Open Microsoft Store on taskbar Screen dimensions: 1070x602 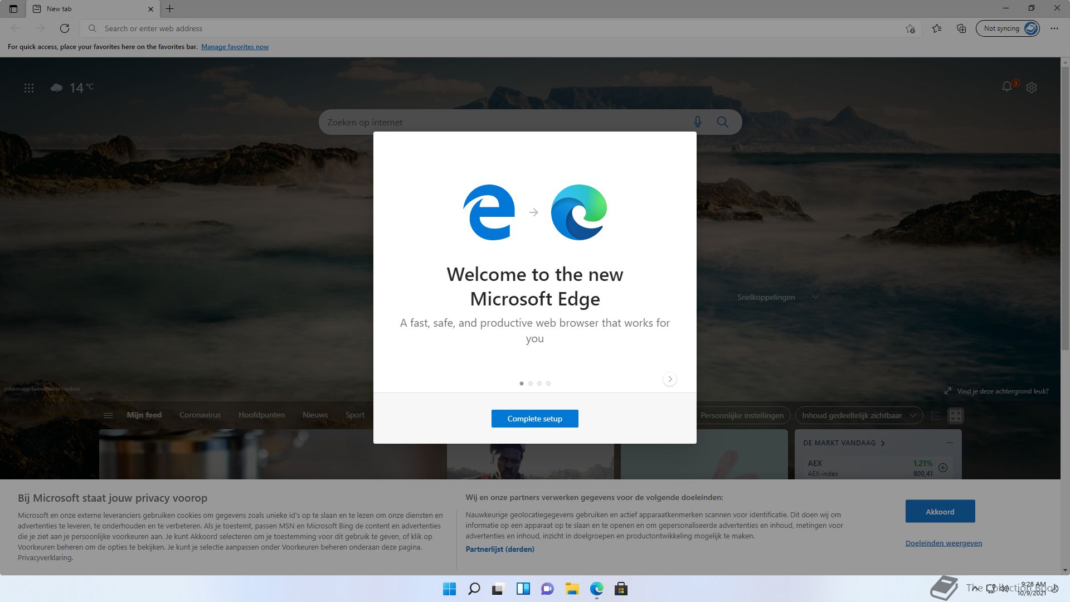pos(621,589)
